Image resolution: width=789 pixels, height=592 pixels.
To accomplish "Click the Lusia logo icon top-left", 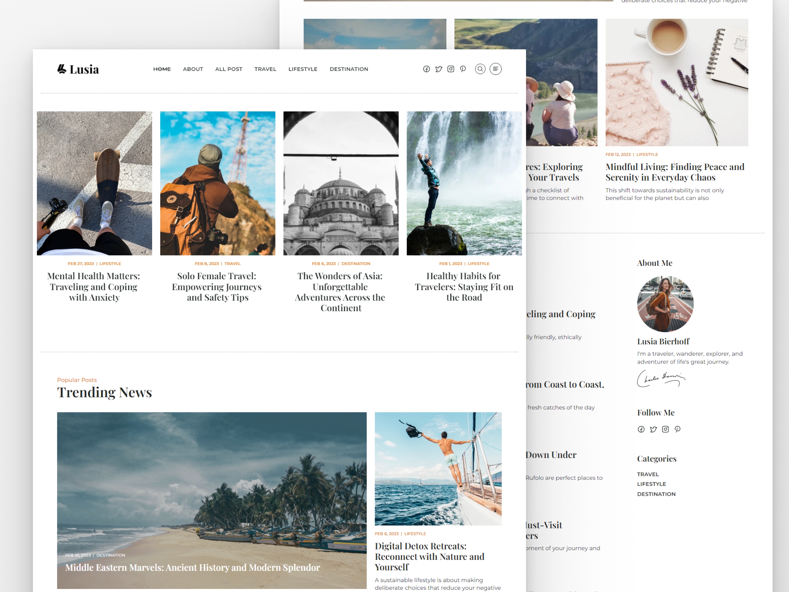I will tap(62, 69).
